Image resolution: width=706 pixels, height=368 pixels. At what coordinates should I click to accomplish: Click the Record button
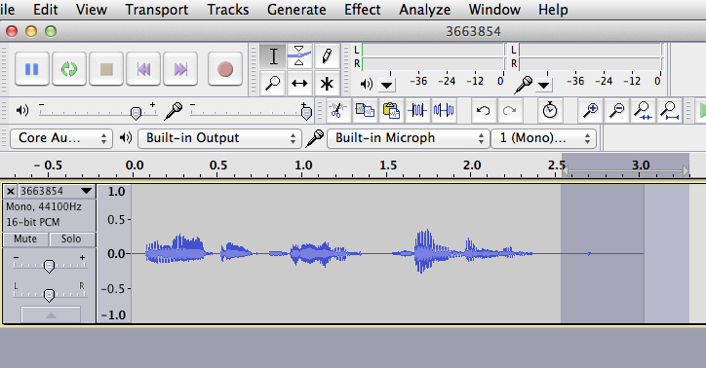pos(225,69)
